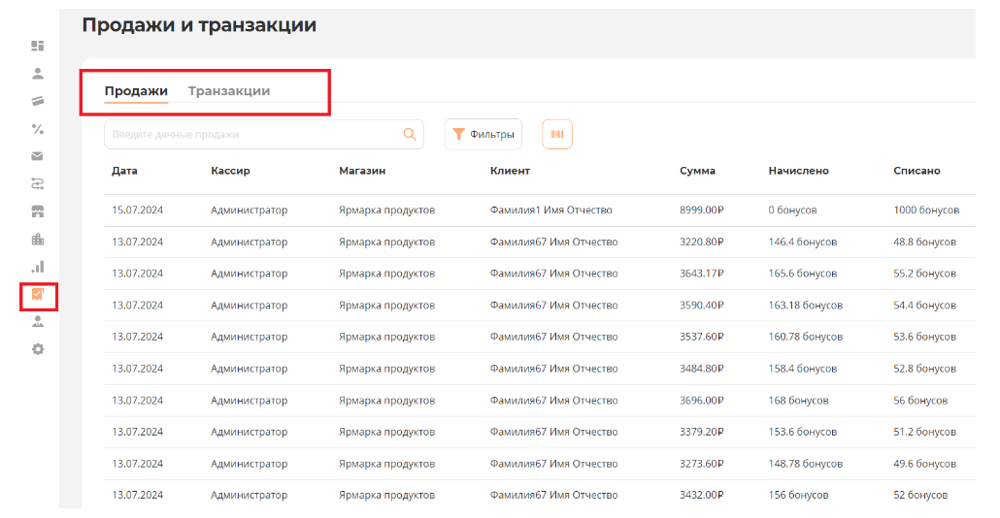Click the magnifier search icon
The image size is (1000, 518).
410,135
